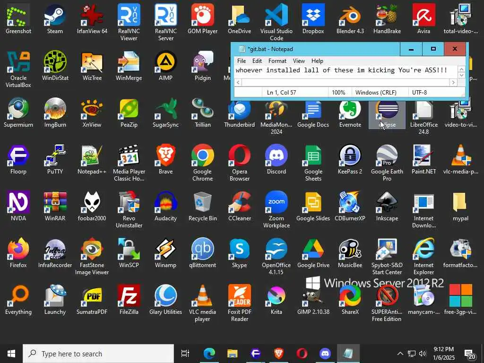Select the Paint.NET icon
The width and height of the screenshot is (484, 363).
[423, 159]
